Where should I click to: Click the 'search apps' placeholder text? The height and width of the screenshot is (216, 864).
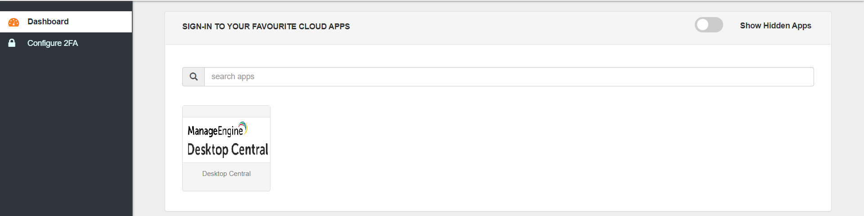pos(233,76)
